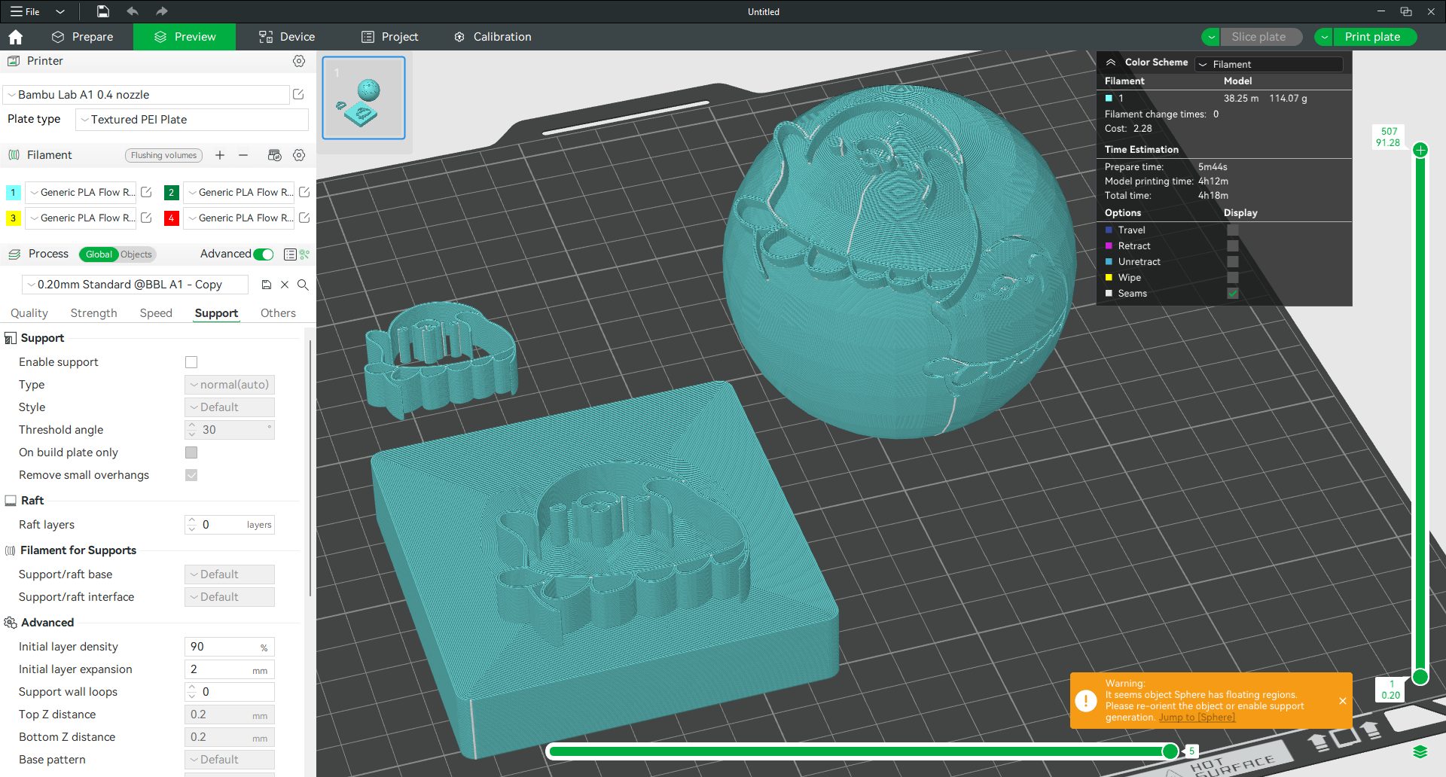Click filament 4 red color swatch
Screen dimensions: 1446x777
(x=171, y=218)
